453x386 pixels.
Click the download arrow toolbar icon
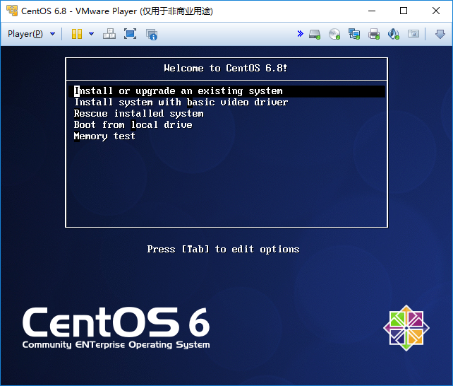click(x=440, y=34)
